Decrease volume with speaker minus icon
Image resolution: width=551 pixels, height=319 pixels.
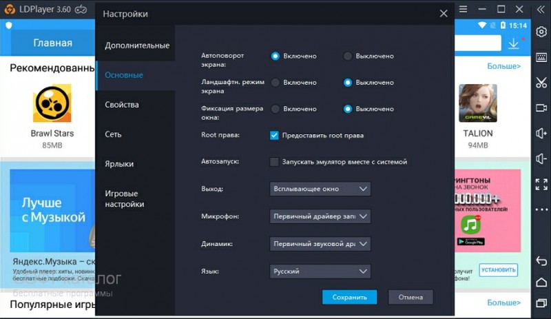tap(541, 158)
